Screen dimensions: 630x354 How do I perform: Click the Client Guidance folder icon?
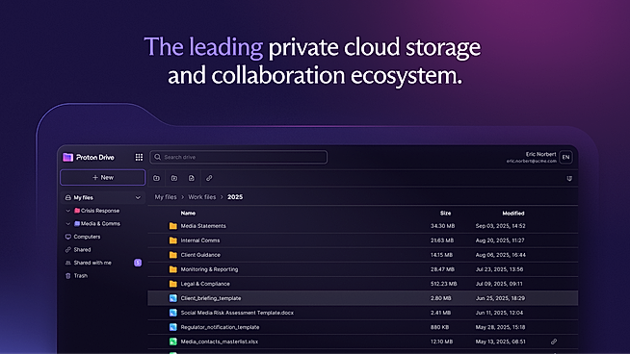[173, 255]
